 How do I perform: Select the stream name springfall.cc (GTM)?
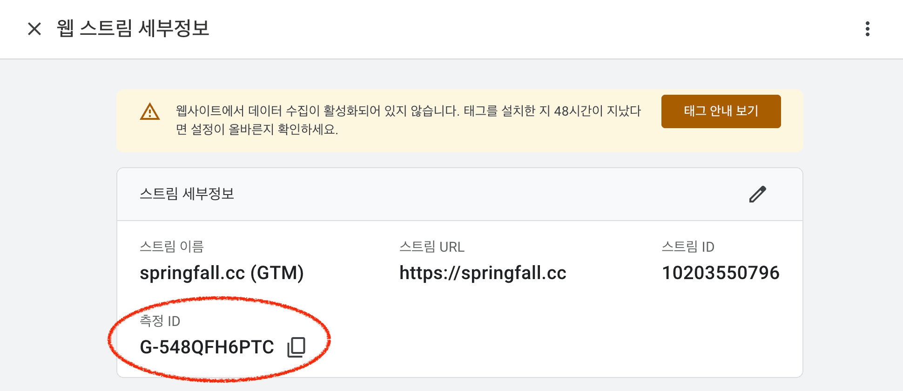click(x=222, y=273)
